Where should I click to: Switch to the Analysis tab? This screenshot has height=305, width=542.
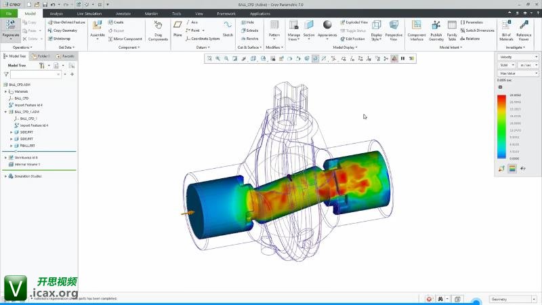56,14
